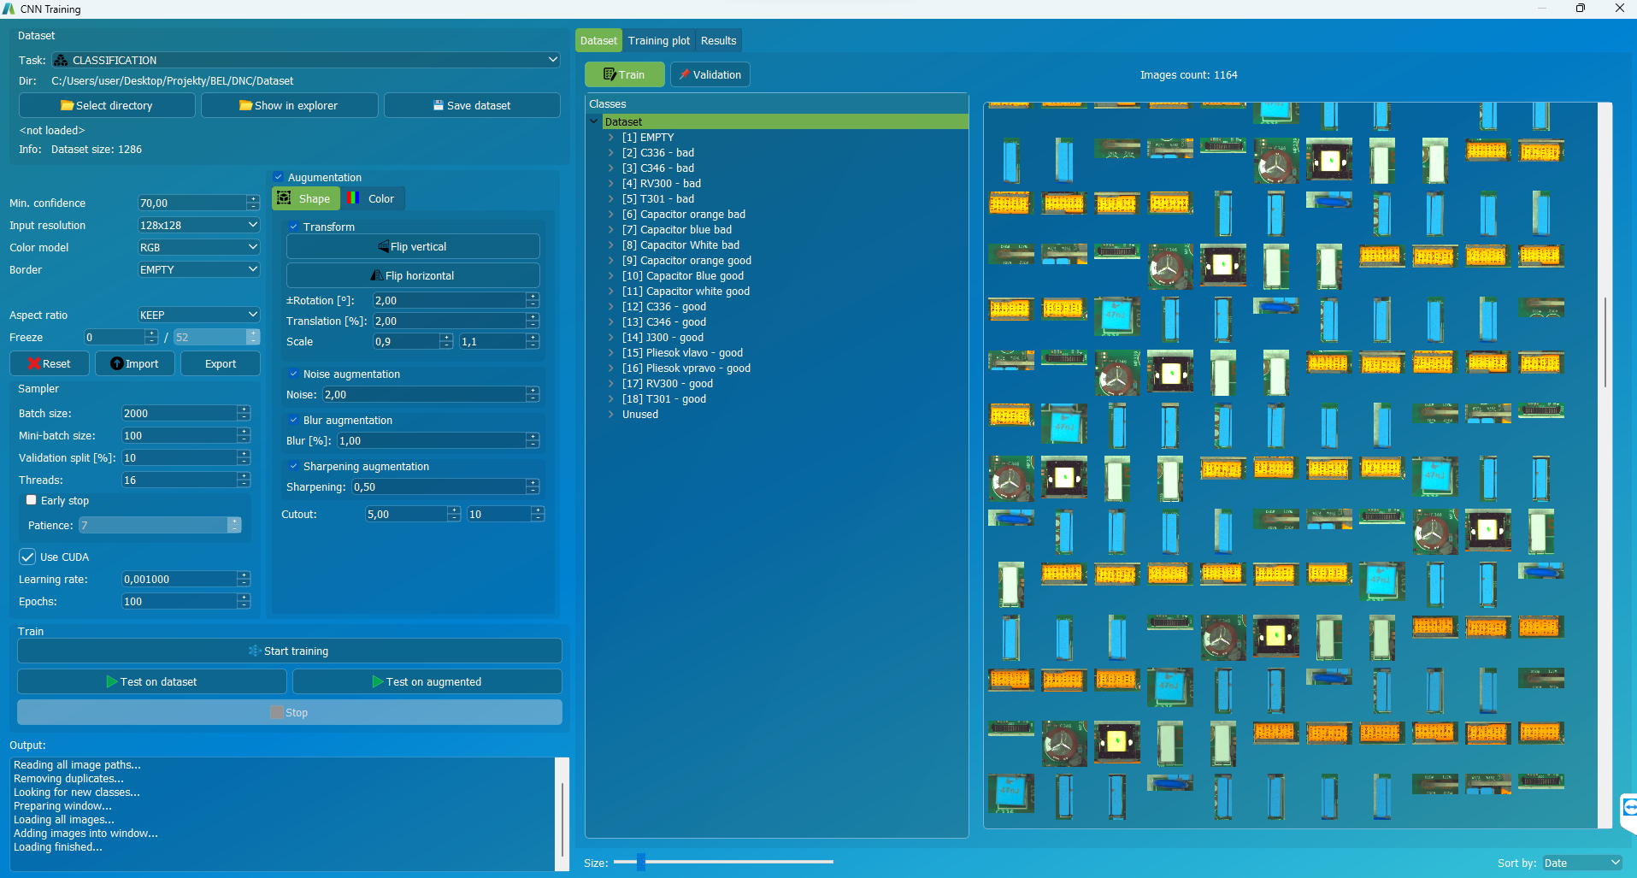Expand the [1] EMPTY class
Screen dimensions: 1637x878
pos(611,137)
